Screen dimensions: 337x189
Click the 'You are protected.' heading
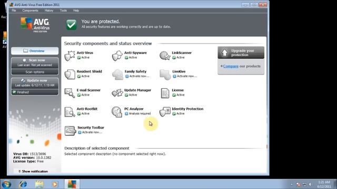point(101,22)
